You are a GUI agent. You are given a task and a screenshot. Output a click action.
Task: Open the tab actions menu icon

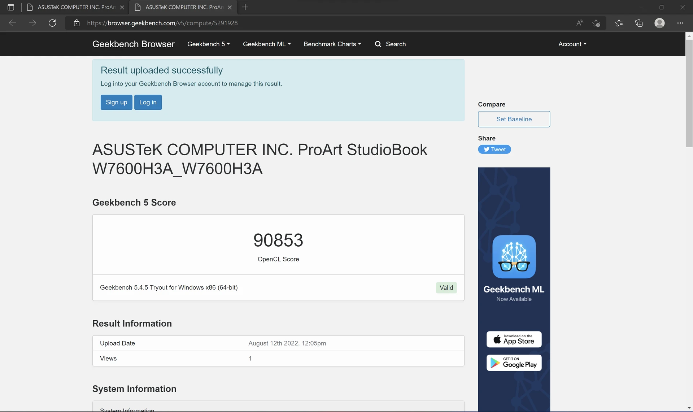coord(11,7)
